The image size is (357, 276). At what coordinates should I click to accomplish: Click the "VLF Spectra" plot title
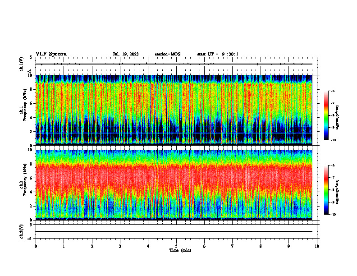(51, 54)
